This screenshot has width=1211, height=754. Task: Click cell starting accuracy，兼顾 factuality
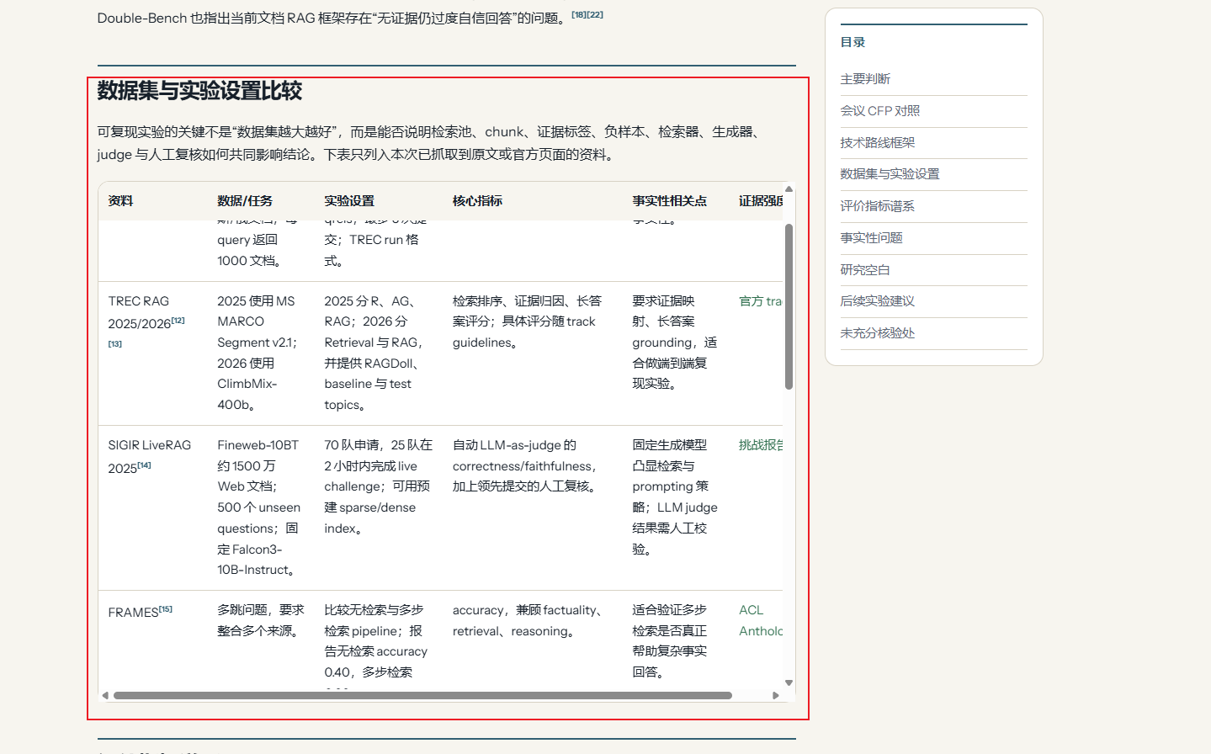click(x=528, y=620)
